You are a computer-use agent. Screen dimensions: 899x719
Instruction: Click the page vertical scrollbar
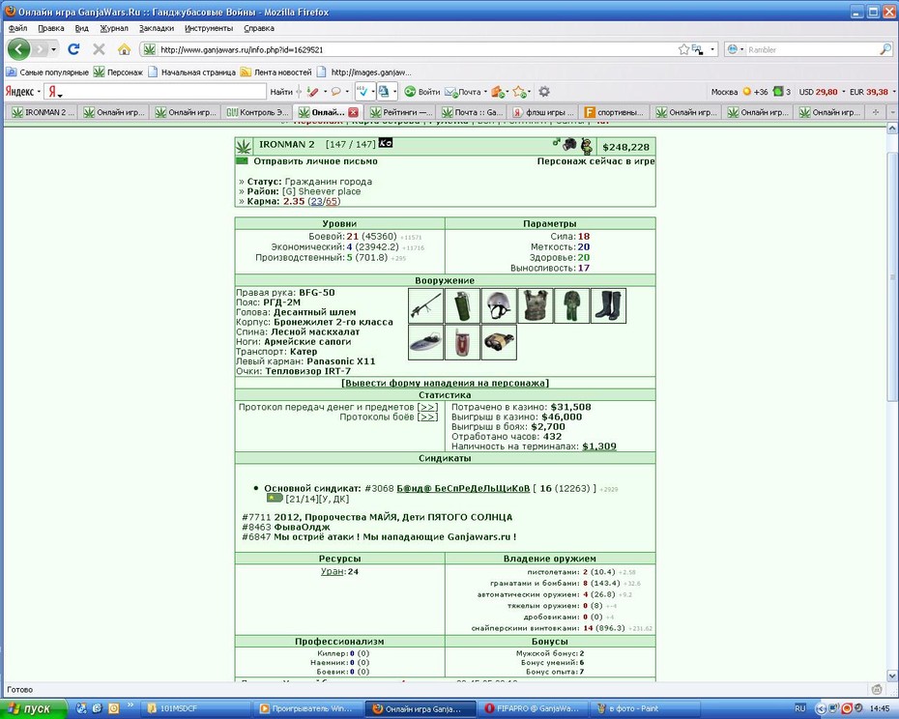tap(892, 401)
